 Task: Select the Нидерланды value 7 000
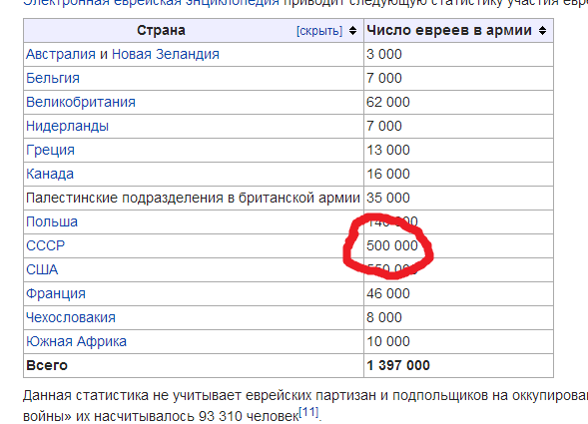pos(458,126)
